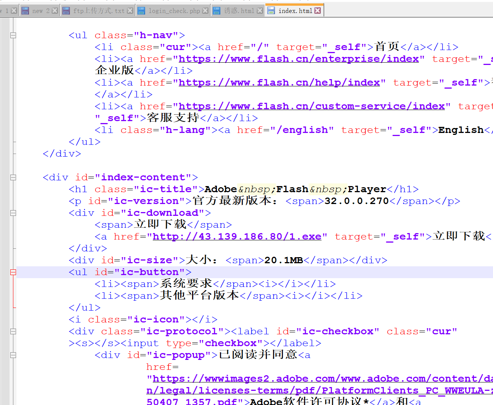This screenshot has width=493, height=405.
Task: Close the partially visible 'new 1' tab
Action: pos(14,11)
